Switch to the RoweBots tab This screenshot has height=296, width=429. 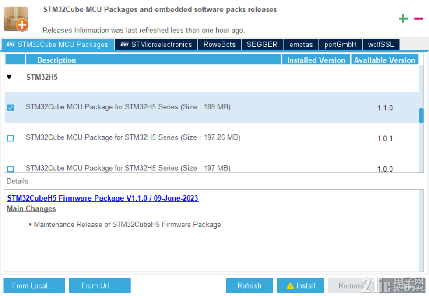219,44
